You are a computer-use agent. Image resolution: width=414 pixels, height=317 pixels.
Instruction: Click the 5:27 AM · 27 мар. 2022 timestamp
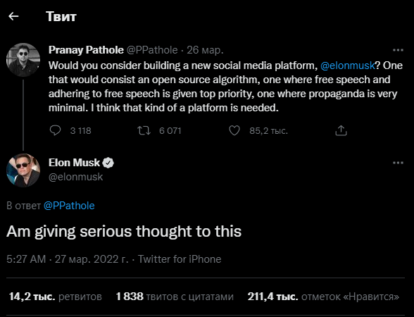click(x=68, y=259)
